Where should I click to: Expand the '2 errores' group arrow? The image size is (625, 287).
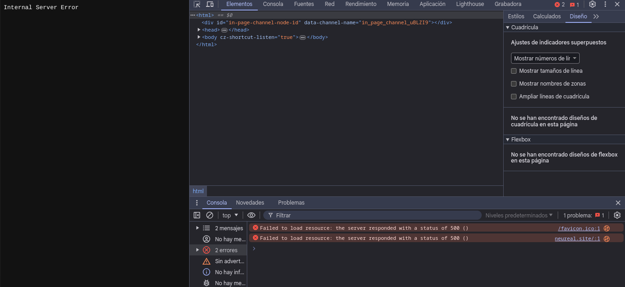pyautogui.click(x=197, y=250)
